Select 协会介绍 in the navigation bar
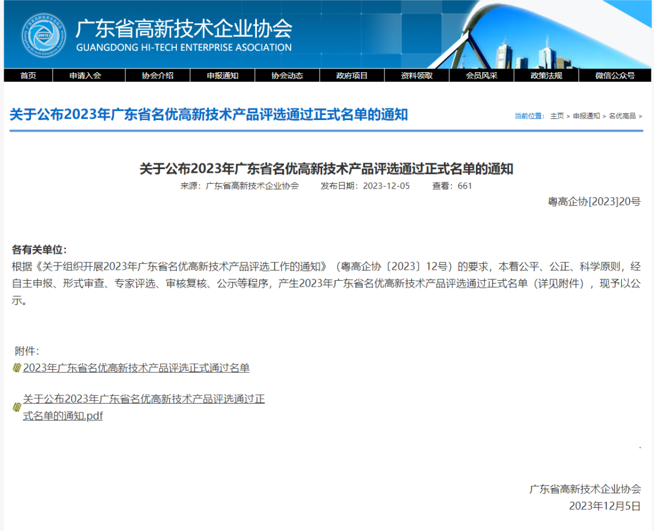 [157, 76]
